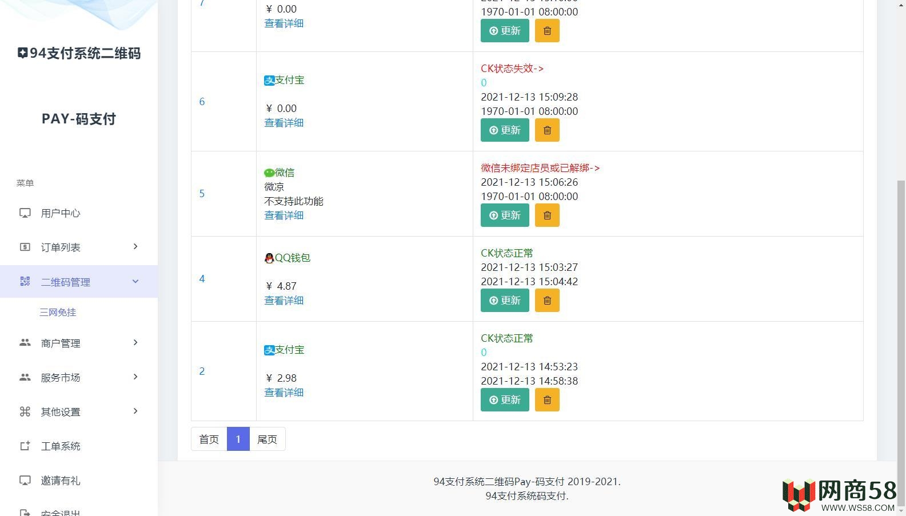Click the timestamp 2021-12-13 15:04:42
The width and height of the screenshot is (906, 516).
[529, 282]
